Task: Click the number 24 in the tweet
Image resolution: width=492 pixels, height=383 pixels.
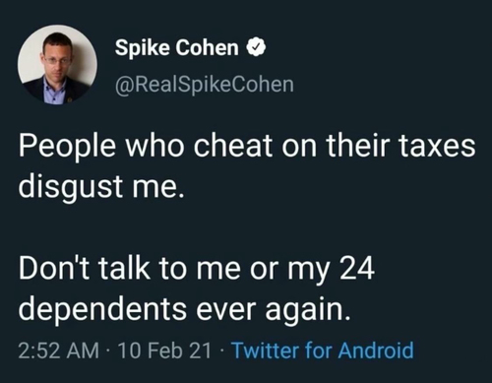Action: coord(357,268)
